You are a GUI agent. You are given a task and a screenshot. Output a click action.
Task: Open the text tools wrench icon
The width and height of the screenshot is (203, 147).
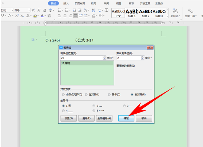click(x=190, y=11)
